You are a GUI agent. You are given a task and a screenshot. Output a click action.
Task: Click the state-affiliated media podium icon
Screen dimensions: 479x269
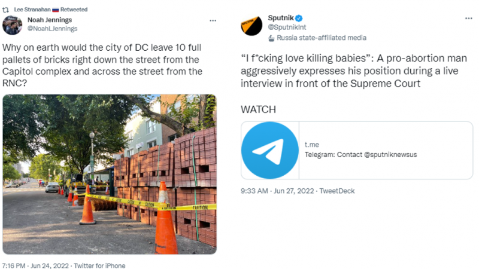pos(271,38)
